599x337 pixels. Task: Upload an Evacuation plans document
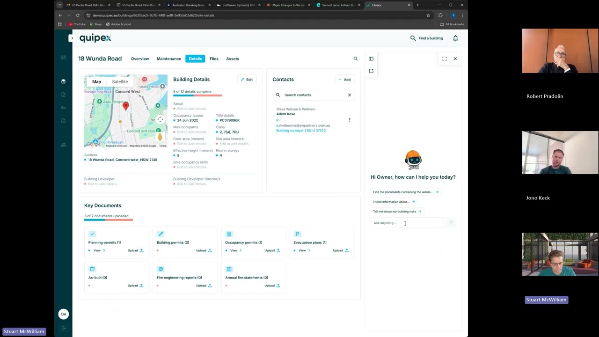(x=341, y=250)
